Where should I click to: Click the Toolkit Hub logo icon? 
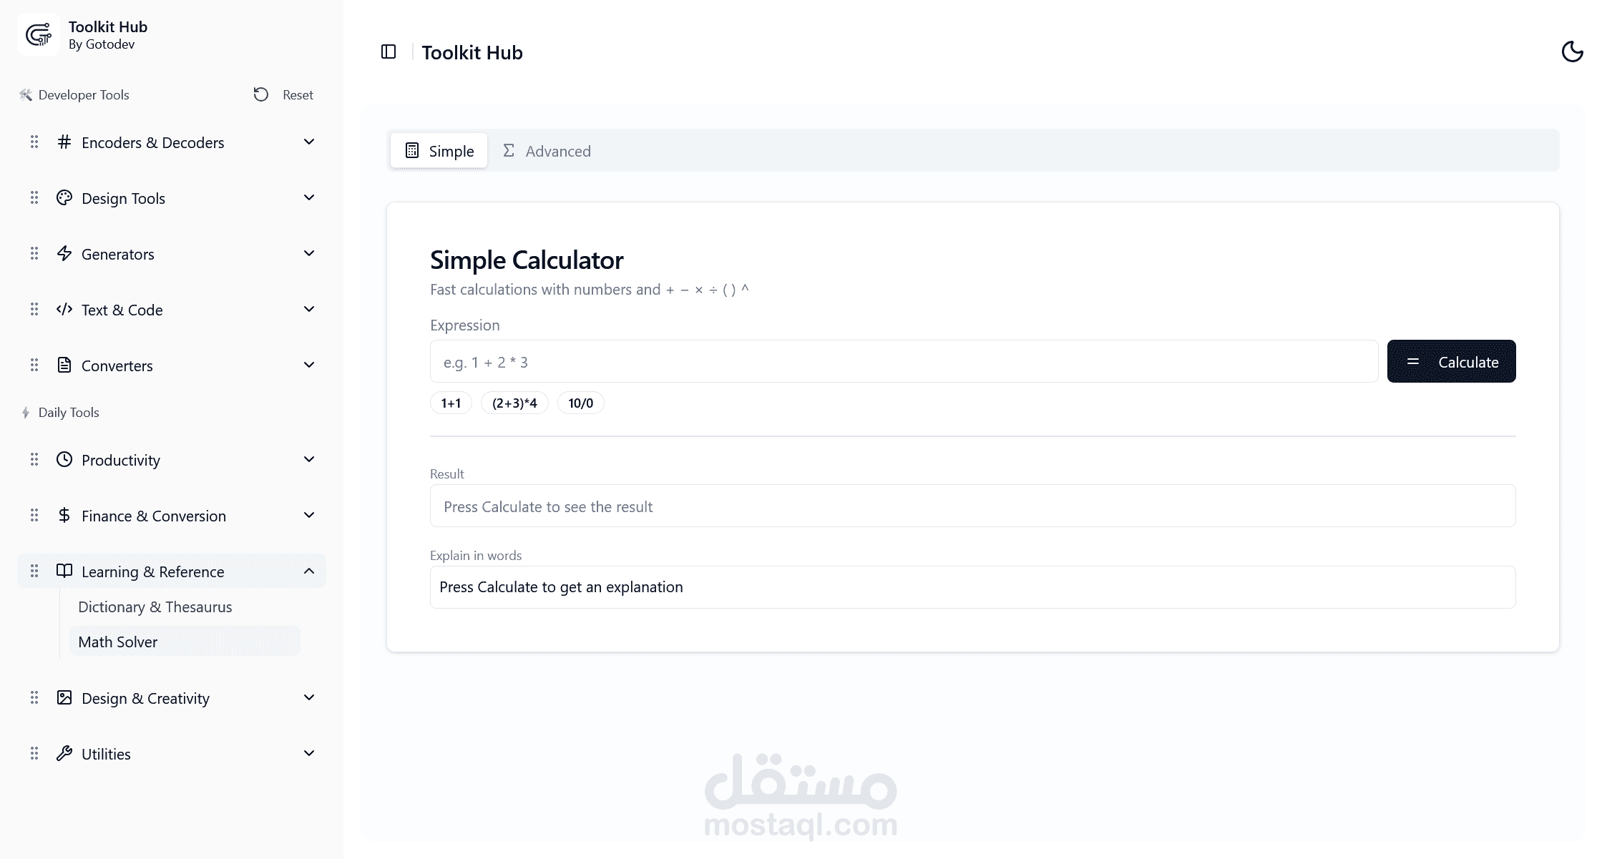coord(39,34)
